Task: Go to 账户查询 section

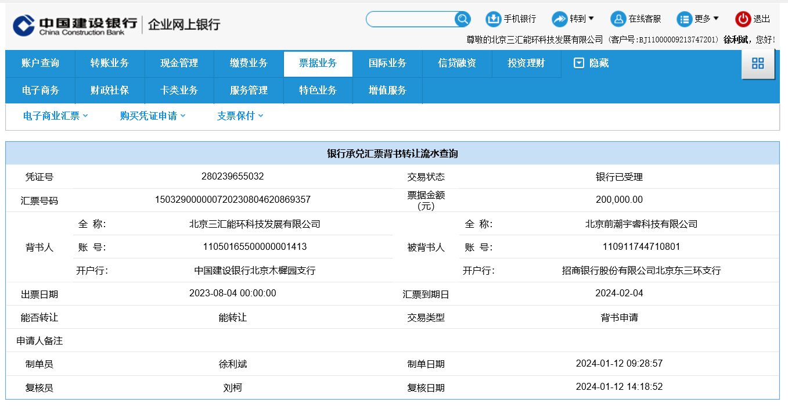Action: (x=40, y=63)
